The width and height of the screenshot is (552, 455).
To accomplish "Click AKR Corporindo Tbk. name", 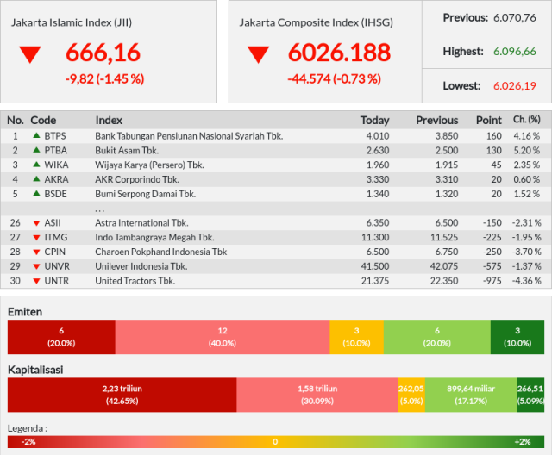I will coord(137,179).
